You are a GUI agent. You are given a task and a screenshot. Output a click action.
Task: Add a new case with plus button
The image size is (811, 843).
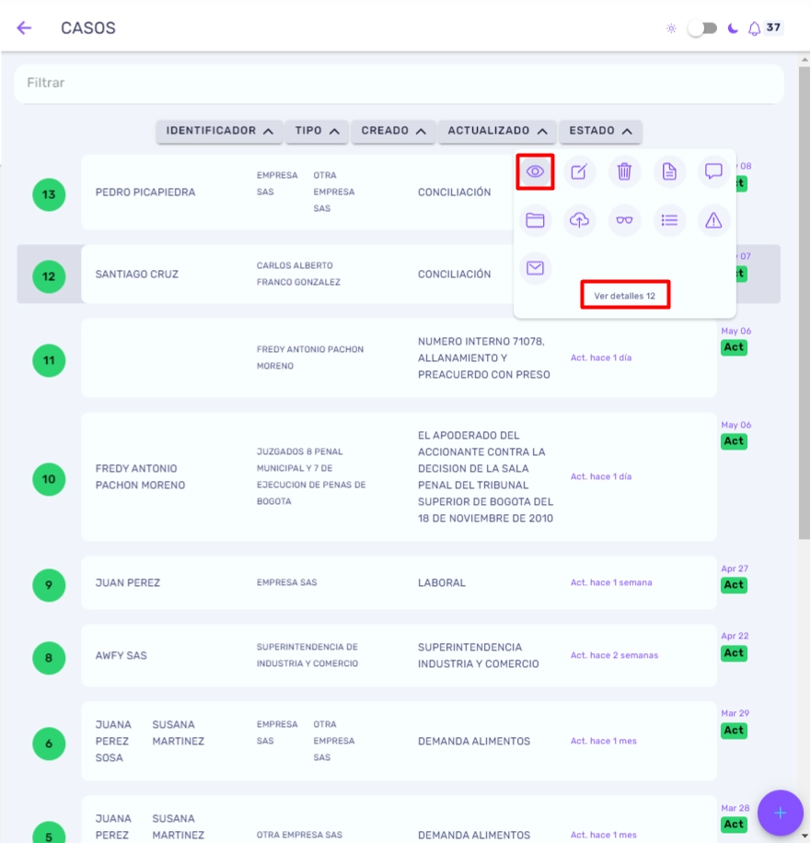coord(780,813)
